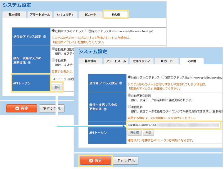224x169 pixels.
Task: Choose 自動更新(推奨) radio in front panel
Action: tap(129, 95)
